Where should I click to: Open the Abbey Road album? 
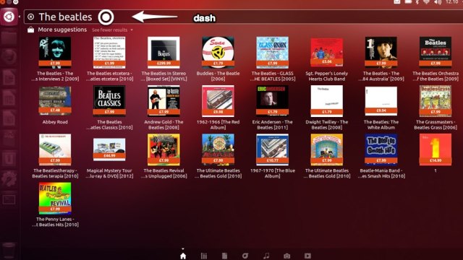pyautogui.click(x=55, y=105)
